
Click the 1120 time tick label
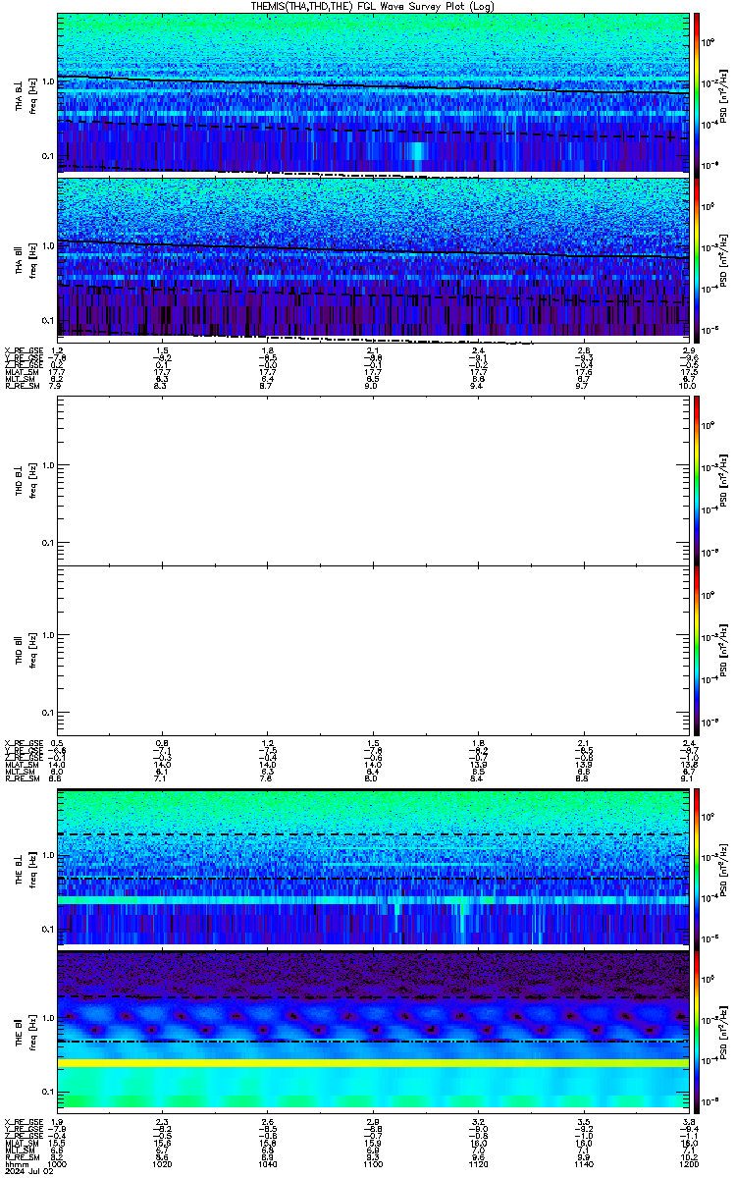pos(477,1164)
